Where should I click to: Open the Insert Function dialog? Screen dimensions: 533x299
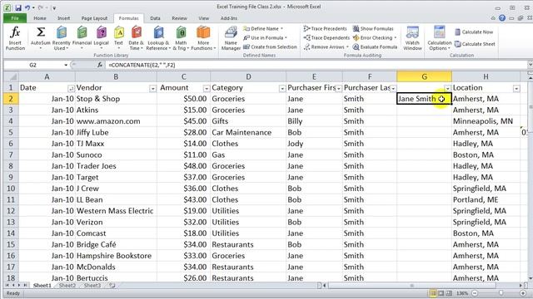click(x=15, y=39)
